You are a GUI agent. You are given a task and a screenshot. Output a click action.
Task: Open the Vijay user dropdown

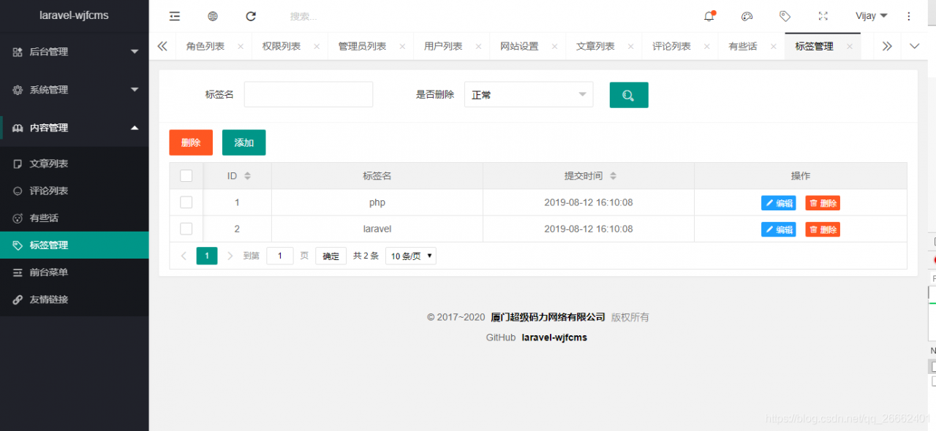tap(871, 16)
